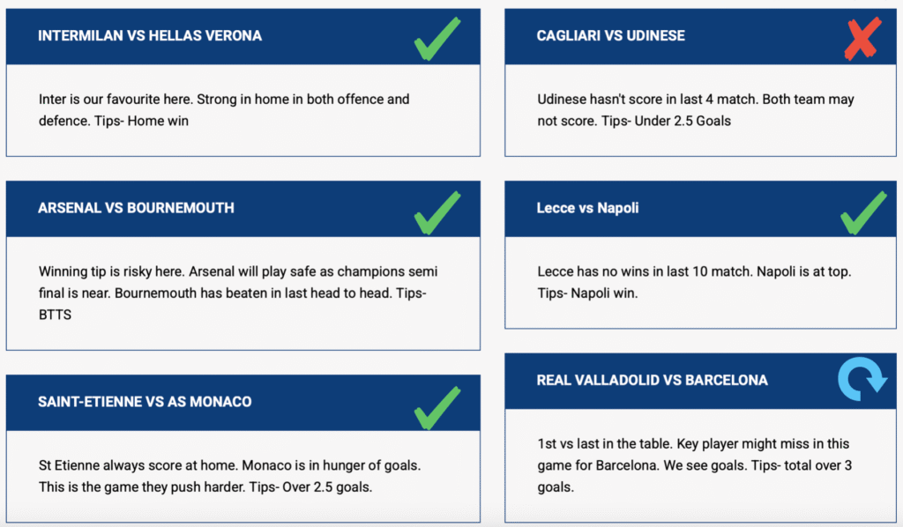Image resolution: width=903 pixels, height=527 pixels.
Task: Open the SAINT-ETIENNE VS AS MONACO heading
Action: [x=145, y=402]
